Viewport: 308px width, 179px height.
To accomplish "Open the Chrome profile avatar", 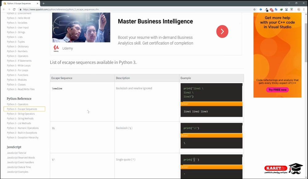I will click(x=298, y=9).
